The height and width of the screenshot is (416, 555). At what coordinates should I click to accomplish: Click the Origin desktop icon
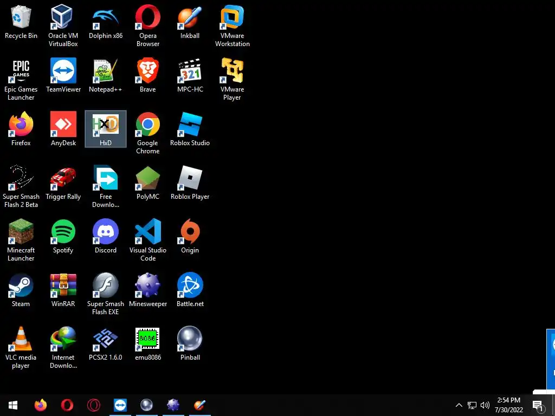tap(190, 236)
